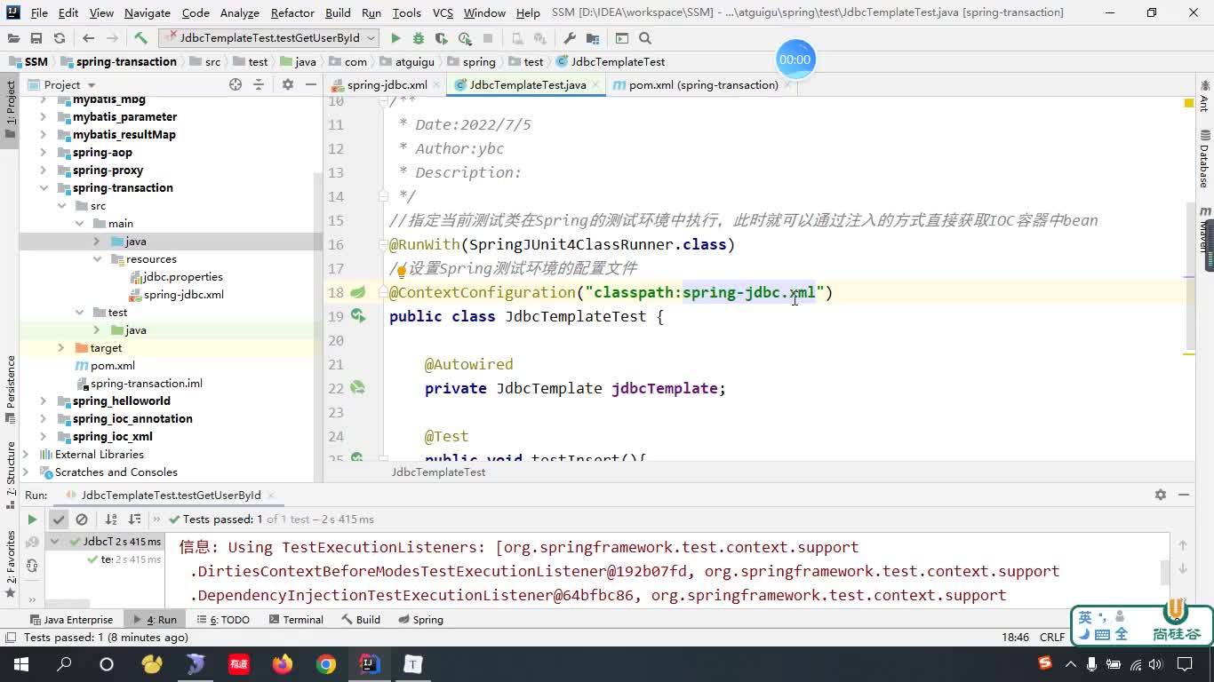1214x682 pixels.
Task: Click the Locate file crosshair icon in Project
Action: pos(236,84)
